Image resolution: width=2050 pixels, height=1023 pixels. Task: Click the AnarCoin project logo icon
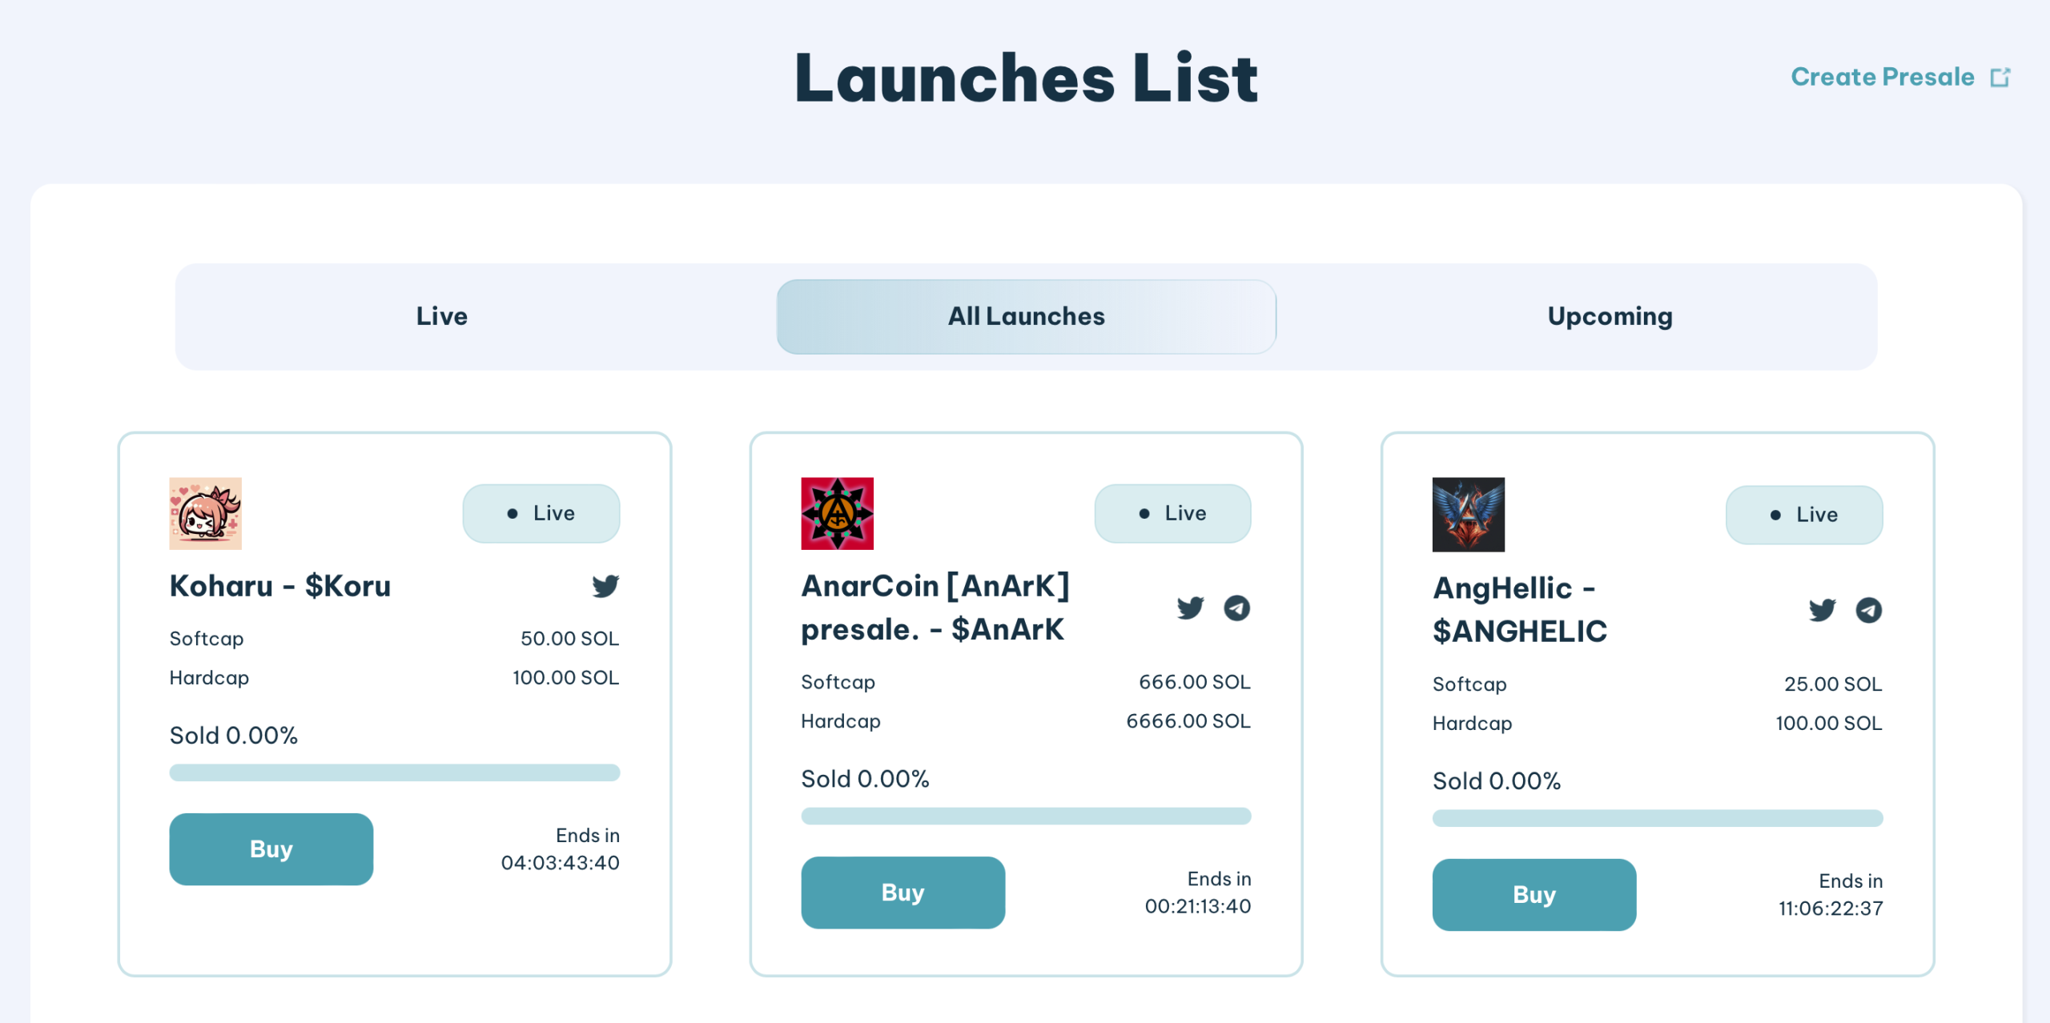[838, 513]
